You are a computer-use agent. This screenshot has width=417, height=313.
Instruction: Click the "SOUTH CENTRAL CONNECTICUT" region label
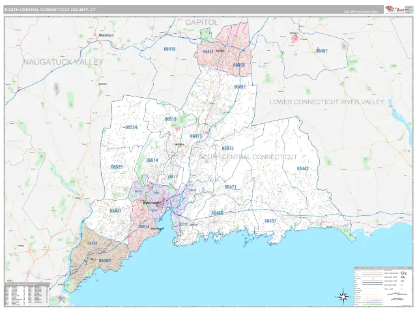click(x=248, y=157)
